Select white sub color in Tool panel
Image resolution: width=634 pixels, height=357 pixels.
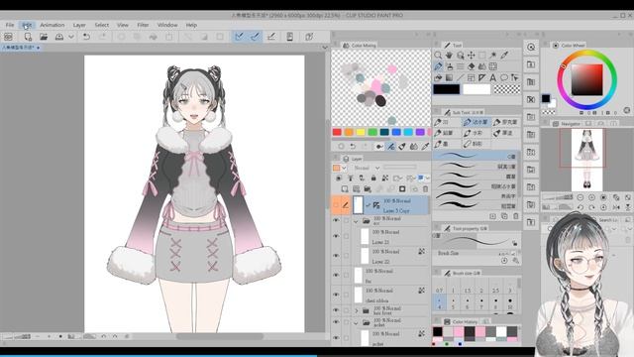coord(476,89)
